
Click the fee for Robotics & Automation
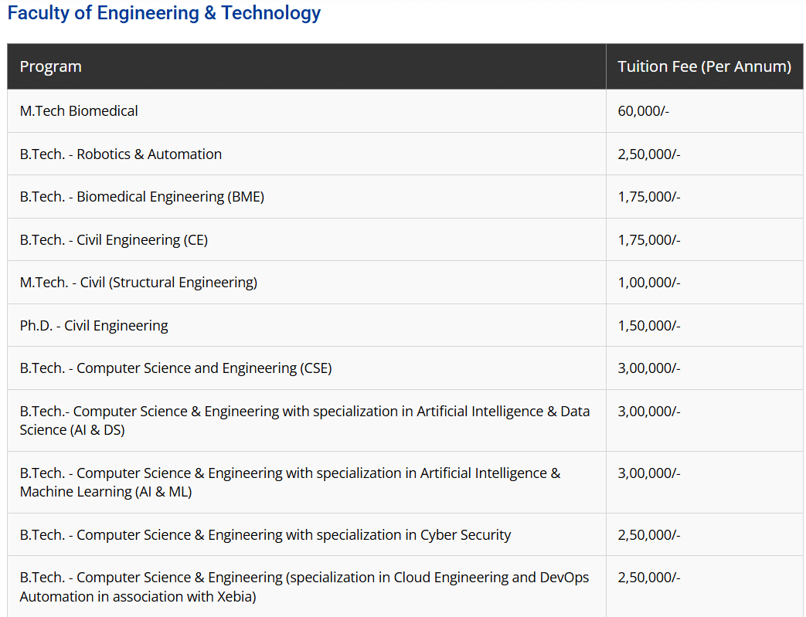tap(648, 154)
